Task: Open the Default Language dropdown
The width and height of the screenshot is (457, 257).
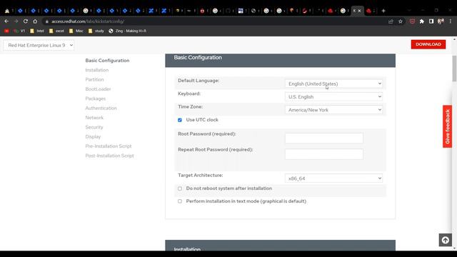Action: [x=333, y=84]
